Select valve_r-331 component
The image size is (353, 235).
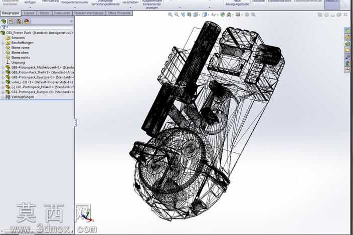[40, 82]
